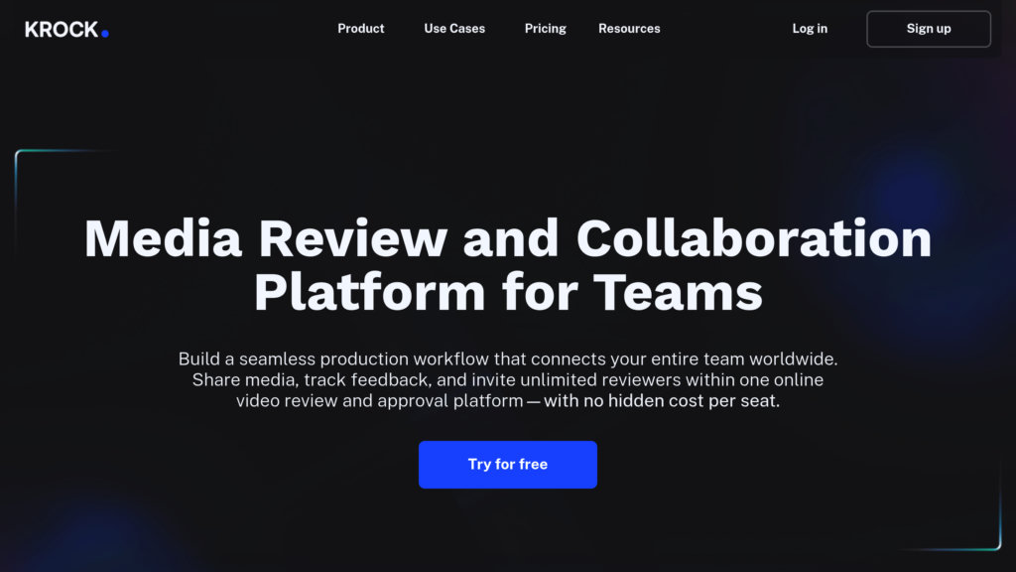Image resolution: width=1016 pixels, height=572 pixels.
Task: Go to the Pricing page
Action: click(545, 29)
